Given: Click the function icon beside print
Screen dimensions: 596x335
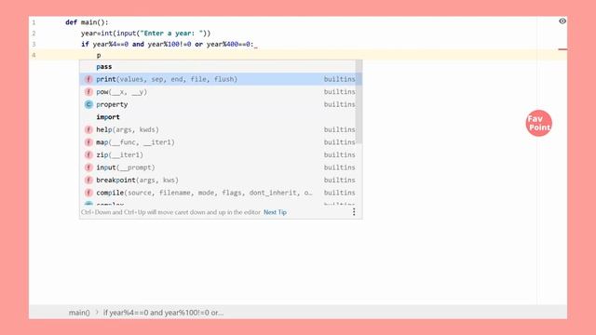Looking at the screenshot, I should 88,79.
